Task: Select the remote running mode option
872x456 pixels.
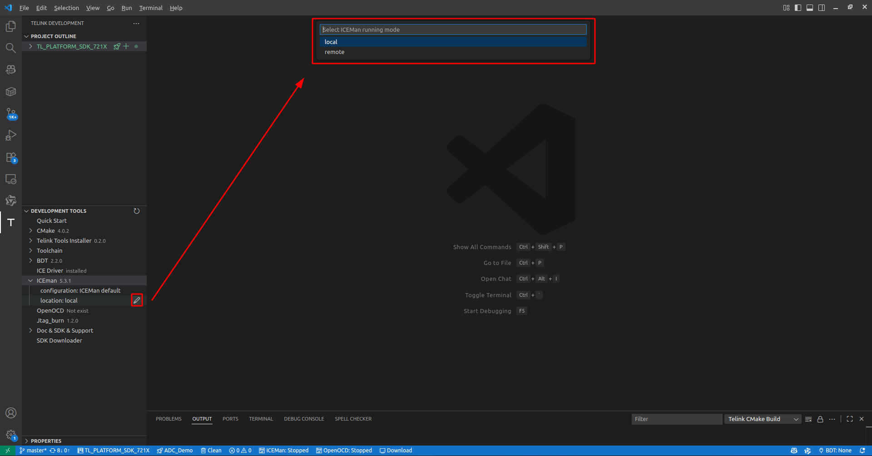Action: [x=335, y=52]
